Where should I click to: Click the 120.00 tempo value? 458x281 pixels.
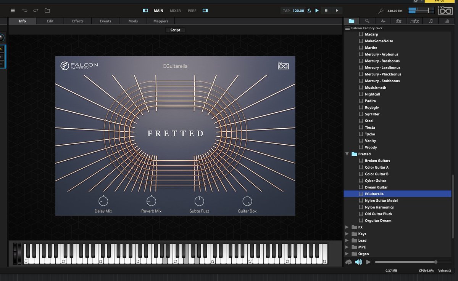tap(298, 11)
